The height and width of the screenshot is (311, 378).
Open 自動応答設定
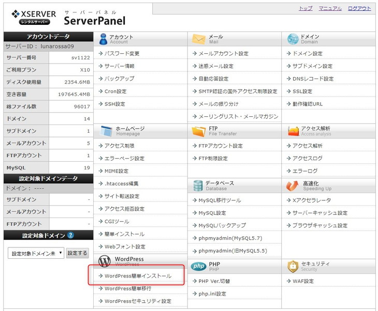coord(213,79)
